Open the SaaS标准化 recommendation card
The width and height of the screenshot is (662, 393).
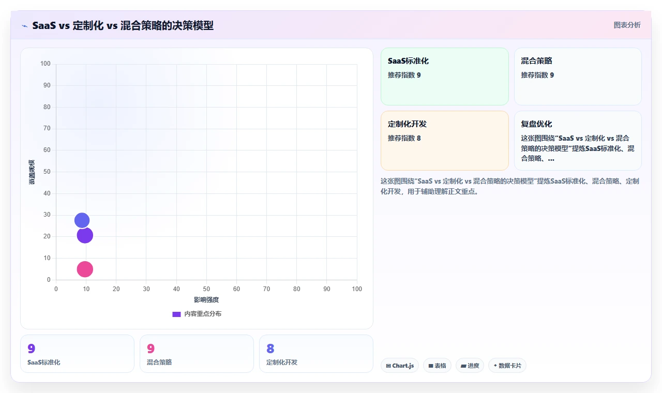point(445,77)
